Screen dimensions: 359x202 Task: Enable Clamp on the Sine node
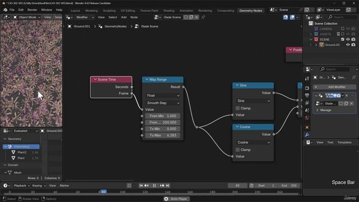pyautogui.click(x=238, y=108)
